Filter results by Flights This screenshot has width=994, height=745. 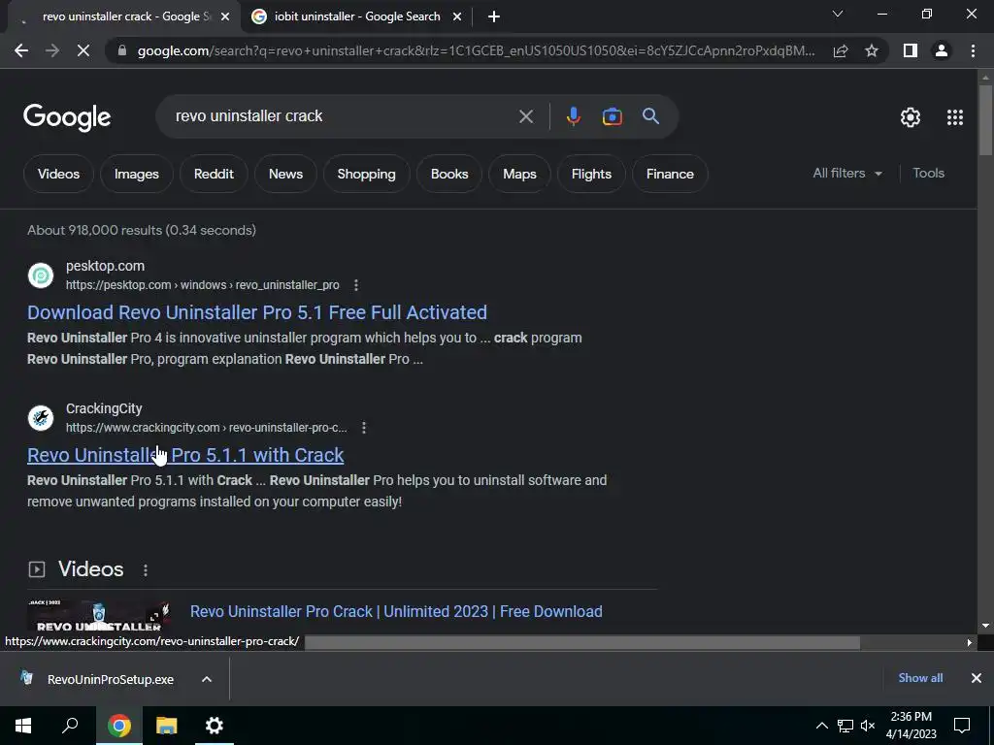[x=591, y=174]
